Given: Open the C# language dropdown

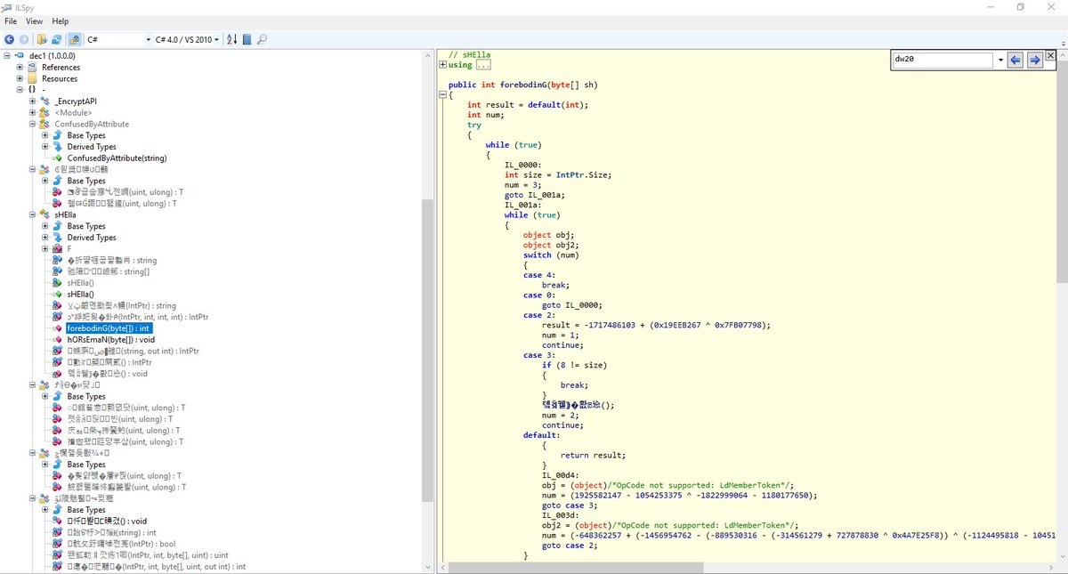Looking at the screenshot, I should 118,40.
